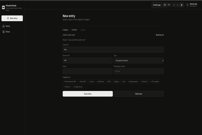The image size is (202, 135).
Task: Click the Hisaab Kitaab title text
Action: 11,6
